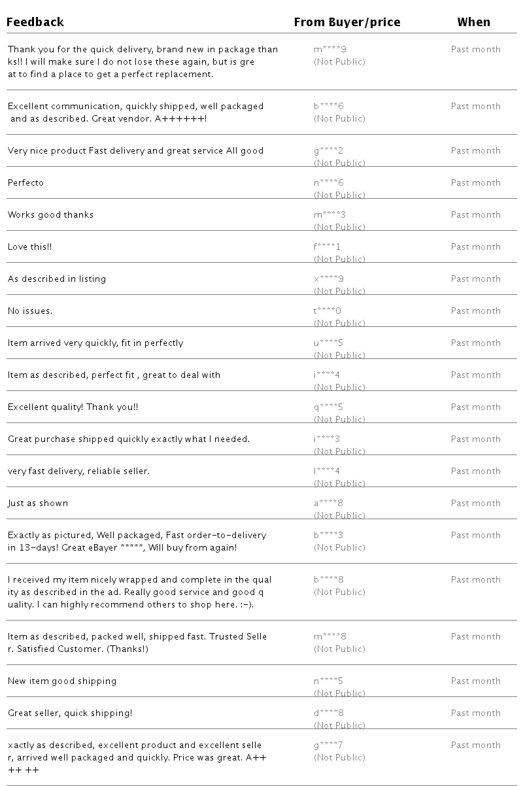Select buyer b****6 username
523x786 pixels.
(328, 106)
